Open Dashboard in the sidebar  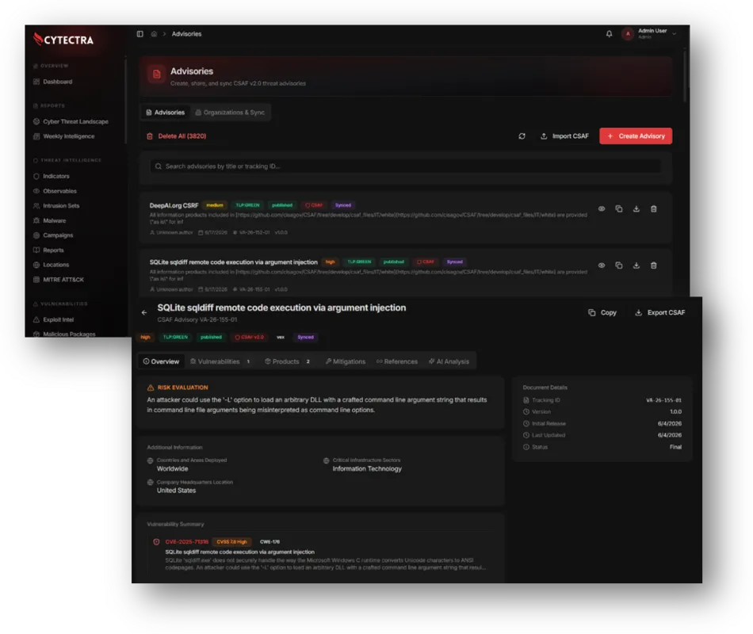[53, 82]
